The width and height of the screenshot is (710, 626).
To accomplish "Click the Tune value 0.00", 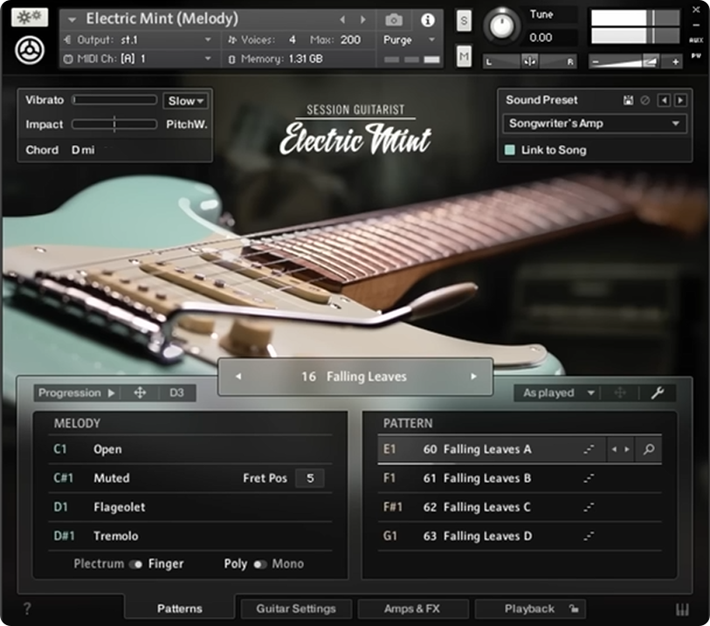I will click(541, 38).
